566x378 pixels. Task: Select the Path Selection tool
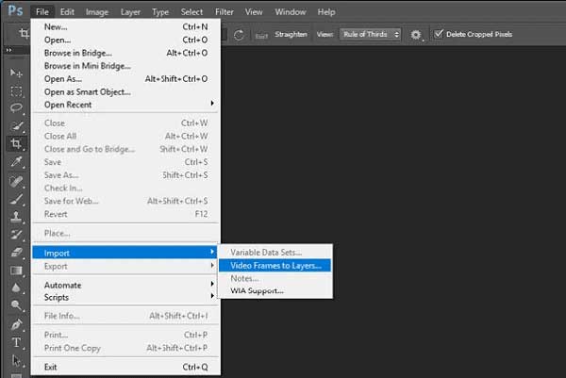pyautogui.click(x=16, y=360)
